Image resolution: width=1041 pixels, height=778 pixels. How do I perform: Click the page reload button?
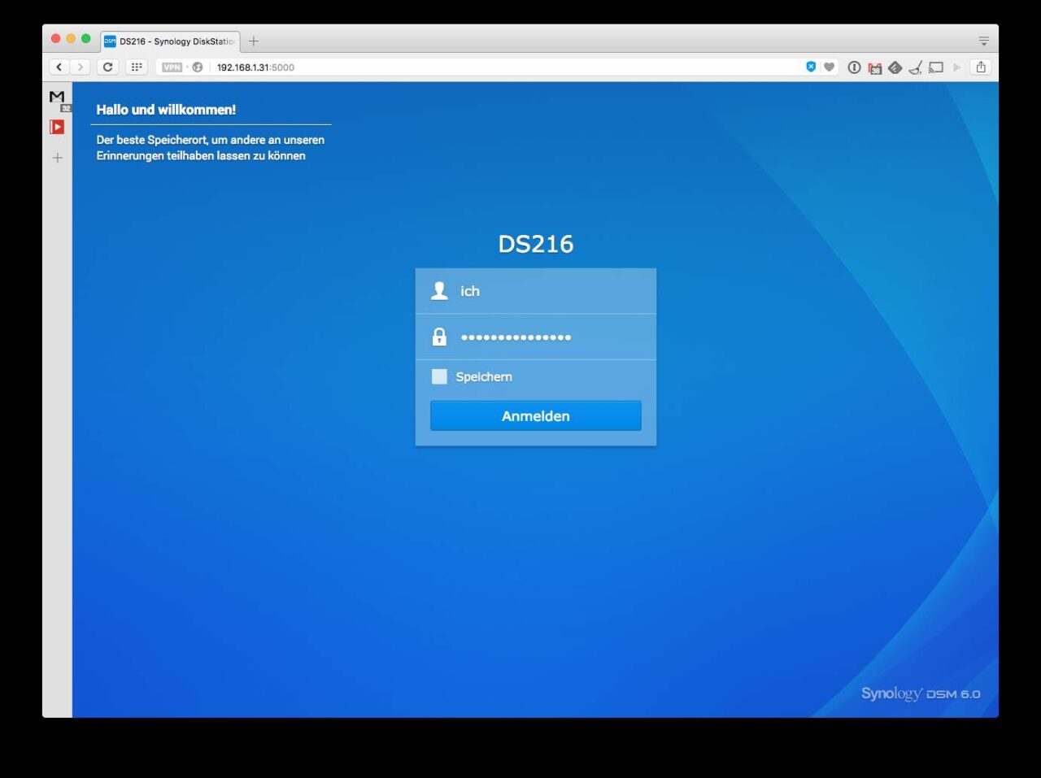coord(107,67)
